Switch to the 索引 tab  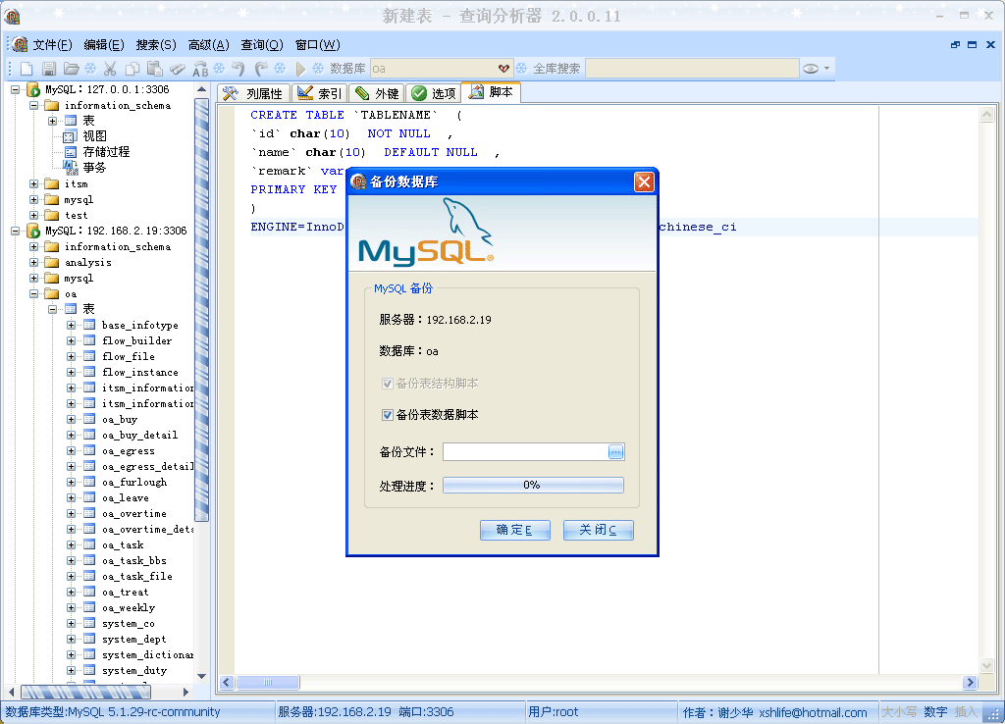[x=320, y=93]
